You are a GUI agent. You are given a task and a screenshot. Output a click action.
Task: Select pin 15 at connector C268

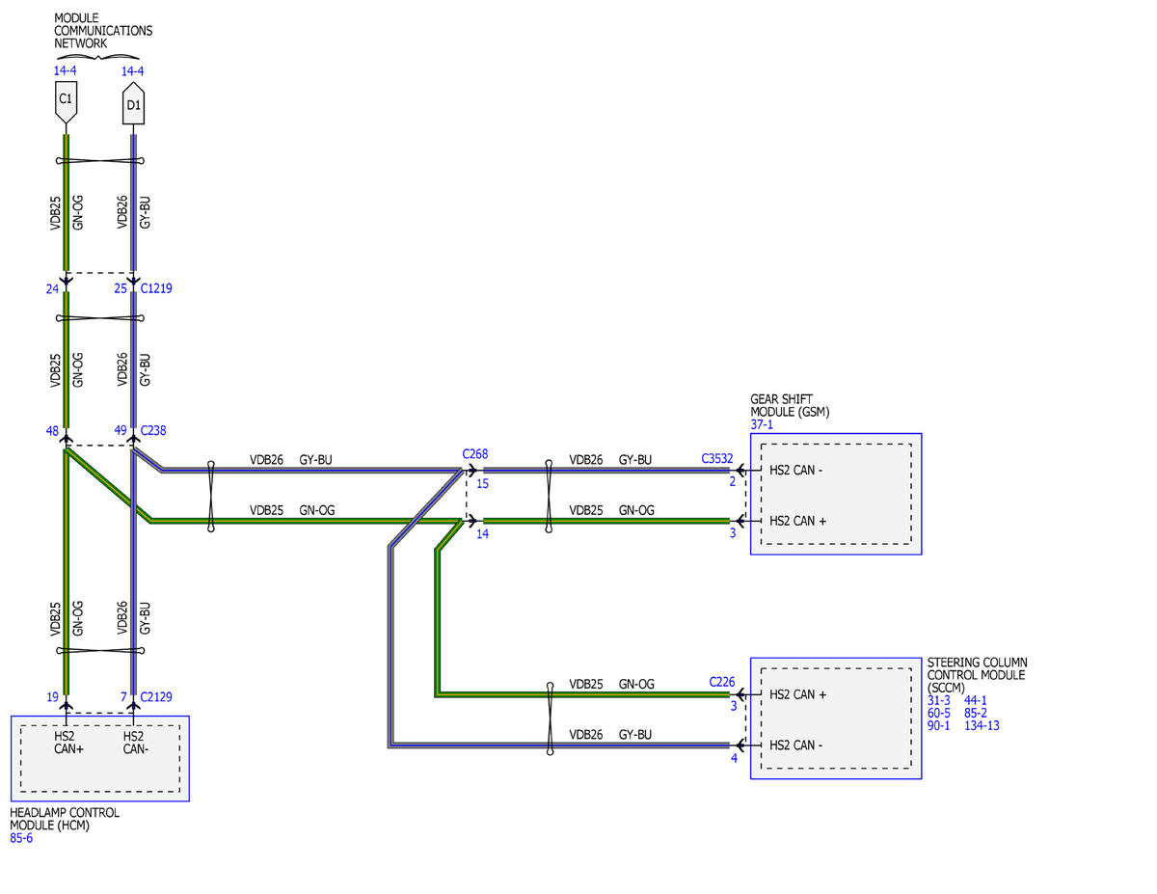click(483, 483)
